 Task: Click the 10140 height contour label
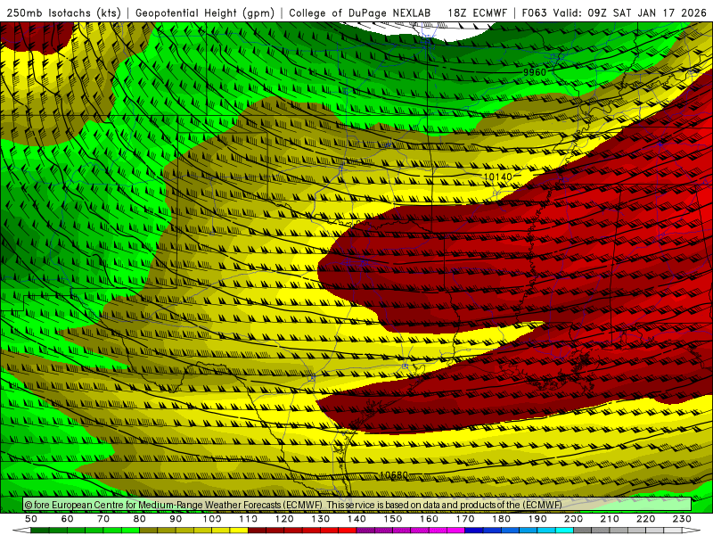click(x=498, y=177)
